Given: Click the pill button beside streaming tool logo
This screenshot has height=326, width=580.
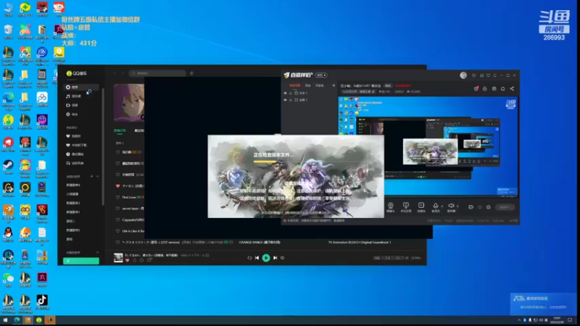Looking at the screenshot, I should point(321,75).
